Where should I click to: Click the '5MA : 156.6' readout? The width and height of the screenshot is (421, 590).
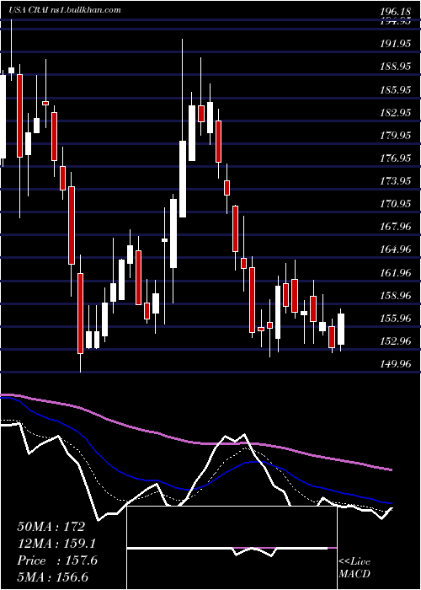pyautogui.click(x=55, y=577)
